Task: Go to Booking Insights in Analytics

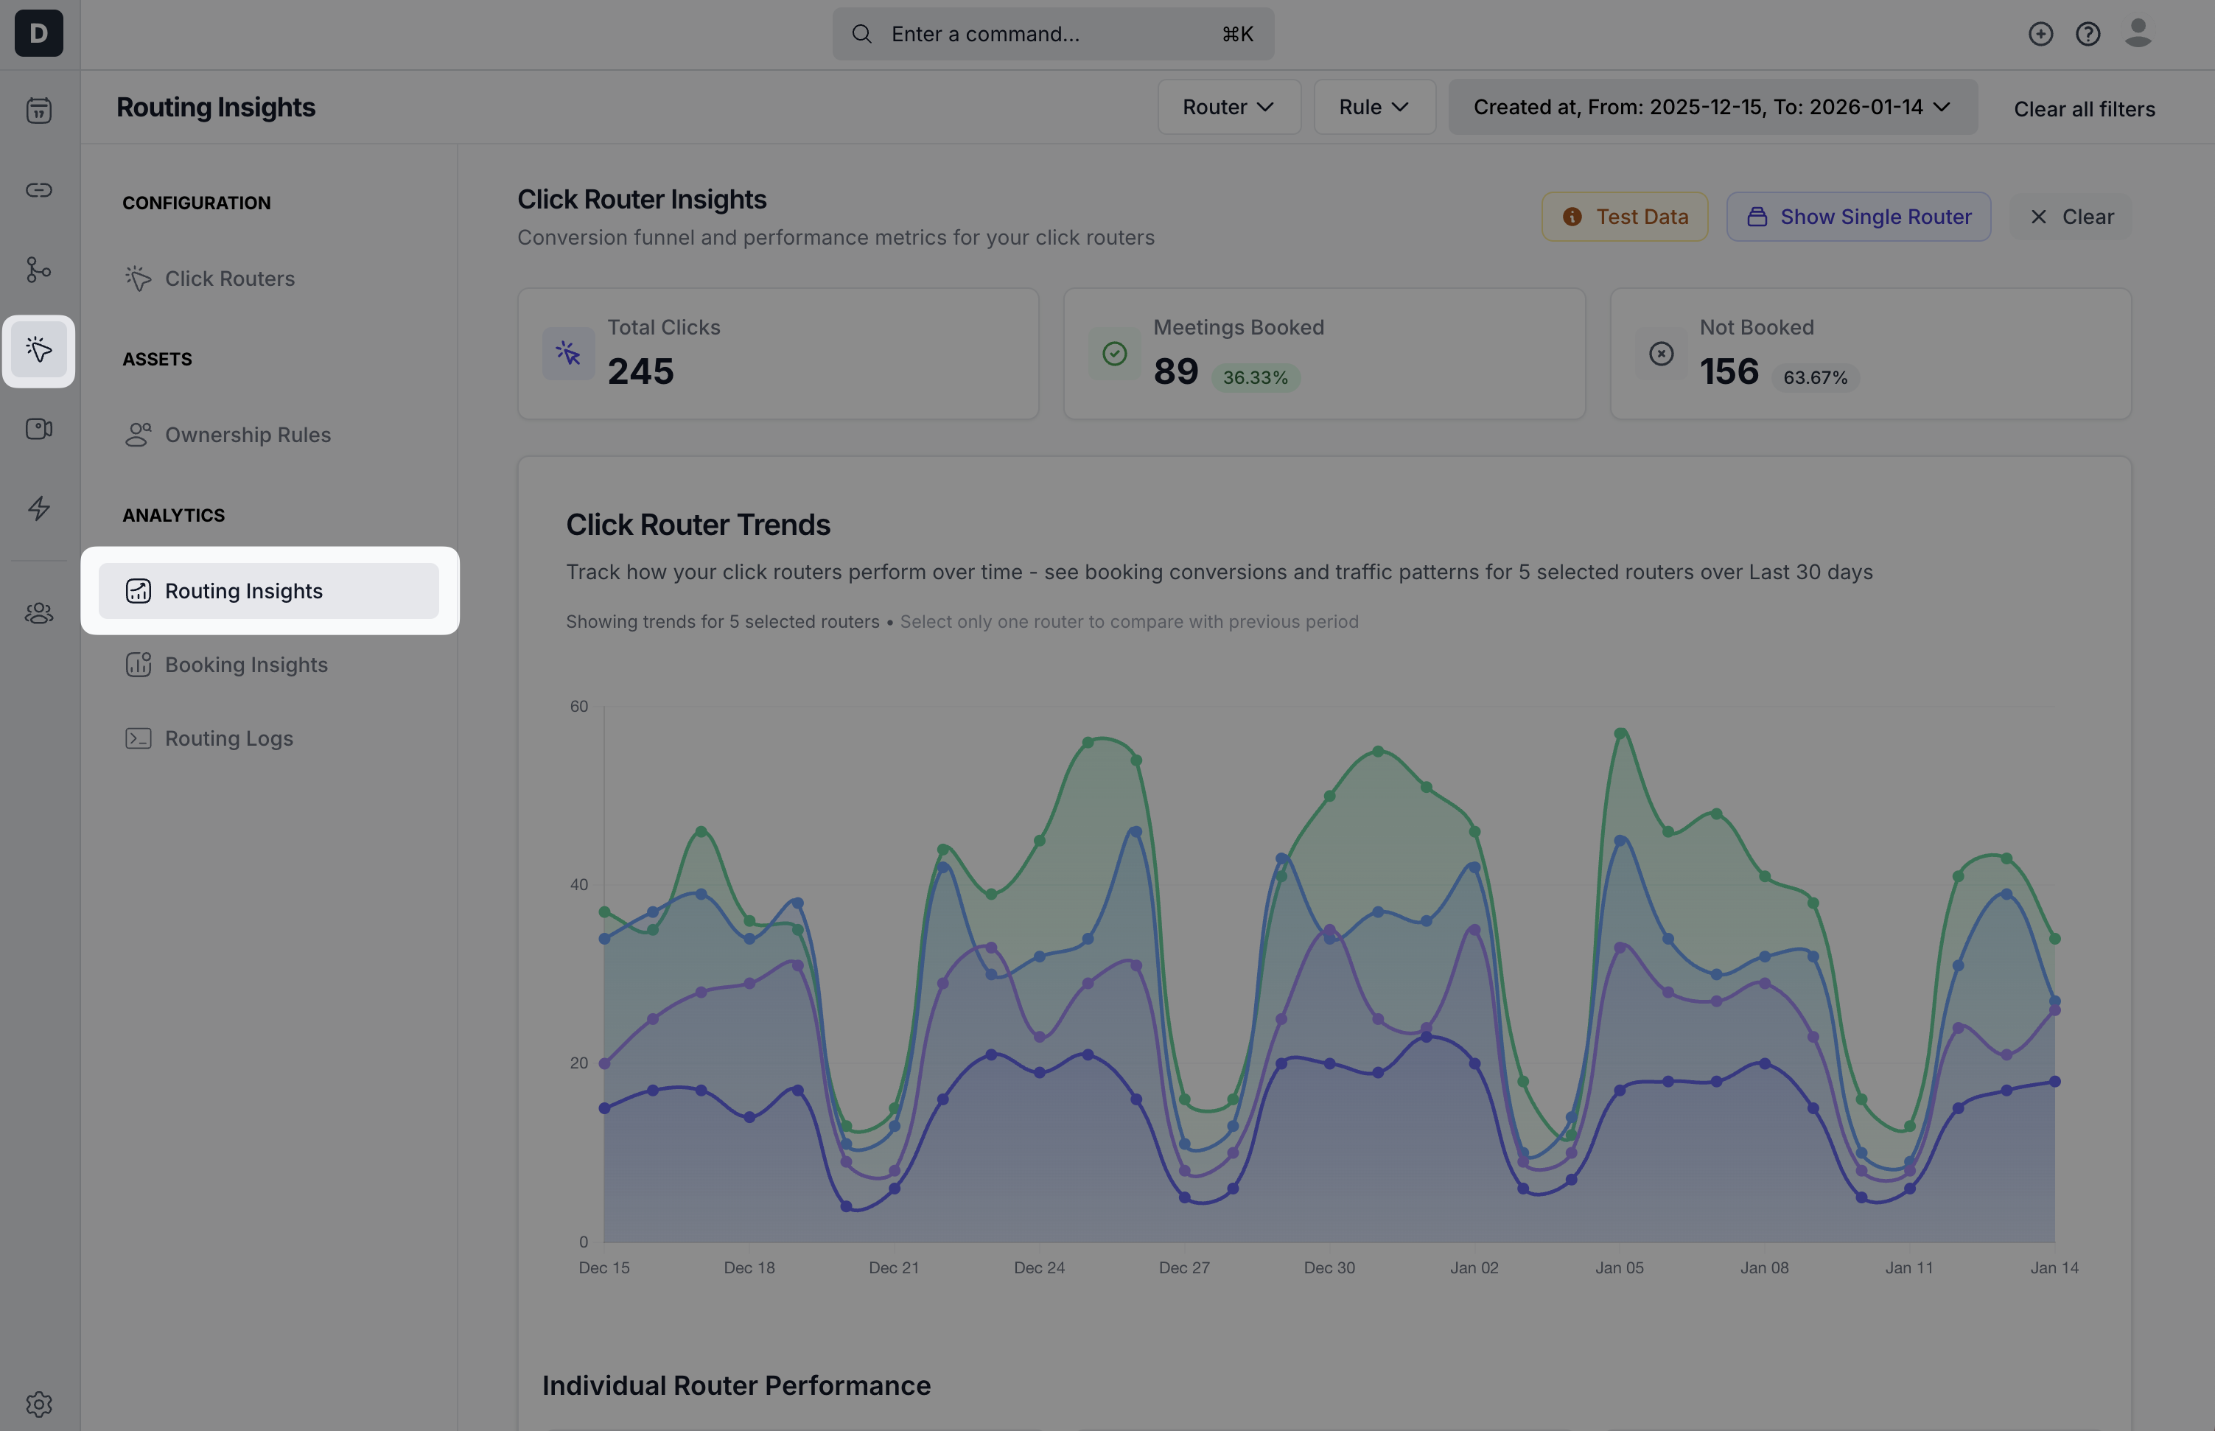Action: click(x=246, y=665)
